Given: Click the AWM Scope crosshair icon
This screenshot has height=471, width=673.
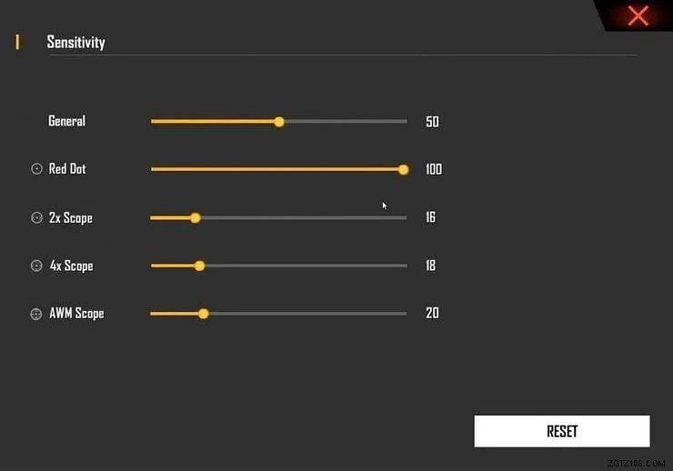Looking at the screenshot, I should click(x=36, y=314).
